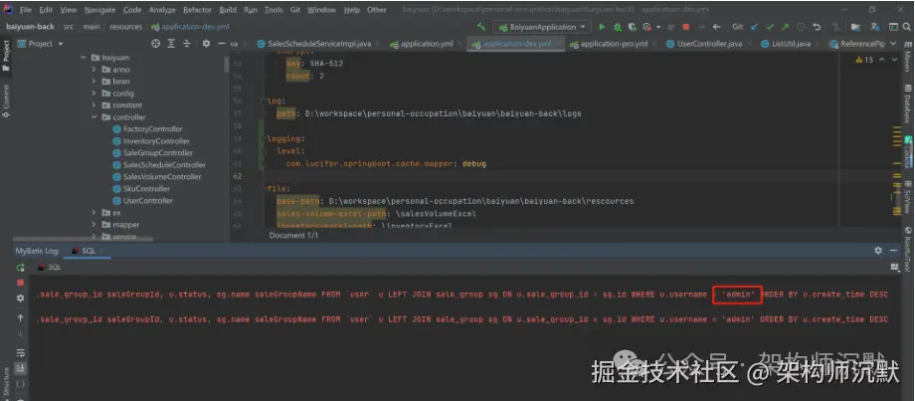
Task: Click resources breadcrumb in navigation bar
Action: click(125, 27)
